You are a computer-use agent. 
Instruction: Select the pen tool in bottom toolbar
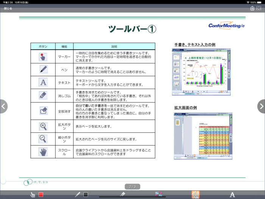pyautogui.click(x=77, y=194)
